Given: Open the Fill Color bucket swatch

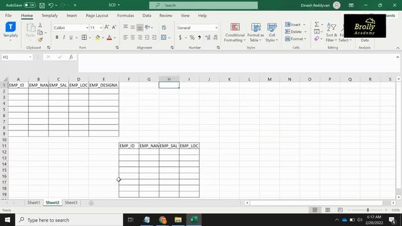Looking at the screenshot, I should click(98, 38).
